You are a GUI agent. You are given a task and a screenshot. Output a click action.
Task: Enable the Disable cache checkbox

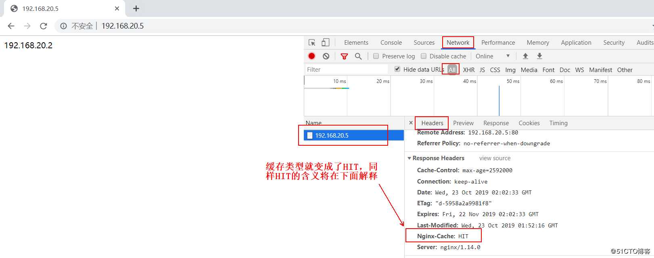(424, 56)
